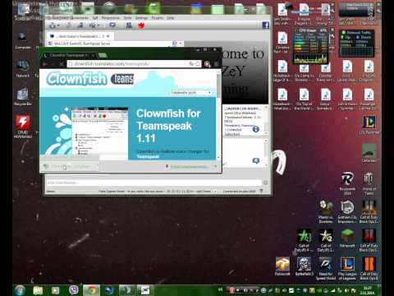Open the Rocksmith 2014 desktop icon

pyautogui.click(x=347, y=183)
